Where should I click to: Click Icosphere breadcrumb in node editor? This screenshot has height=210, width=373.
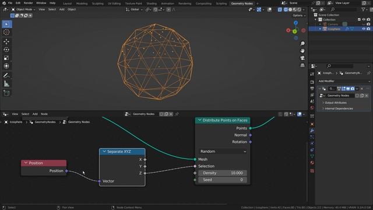(16, 122)
